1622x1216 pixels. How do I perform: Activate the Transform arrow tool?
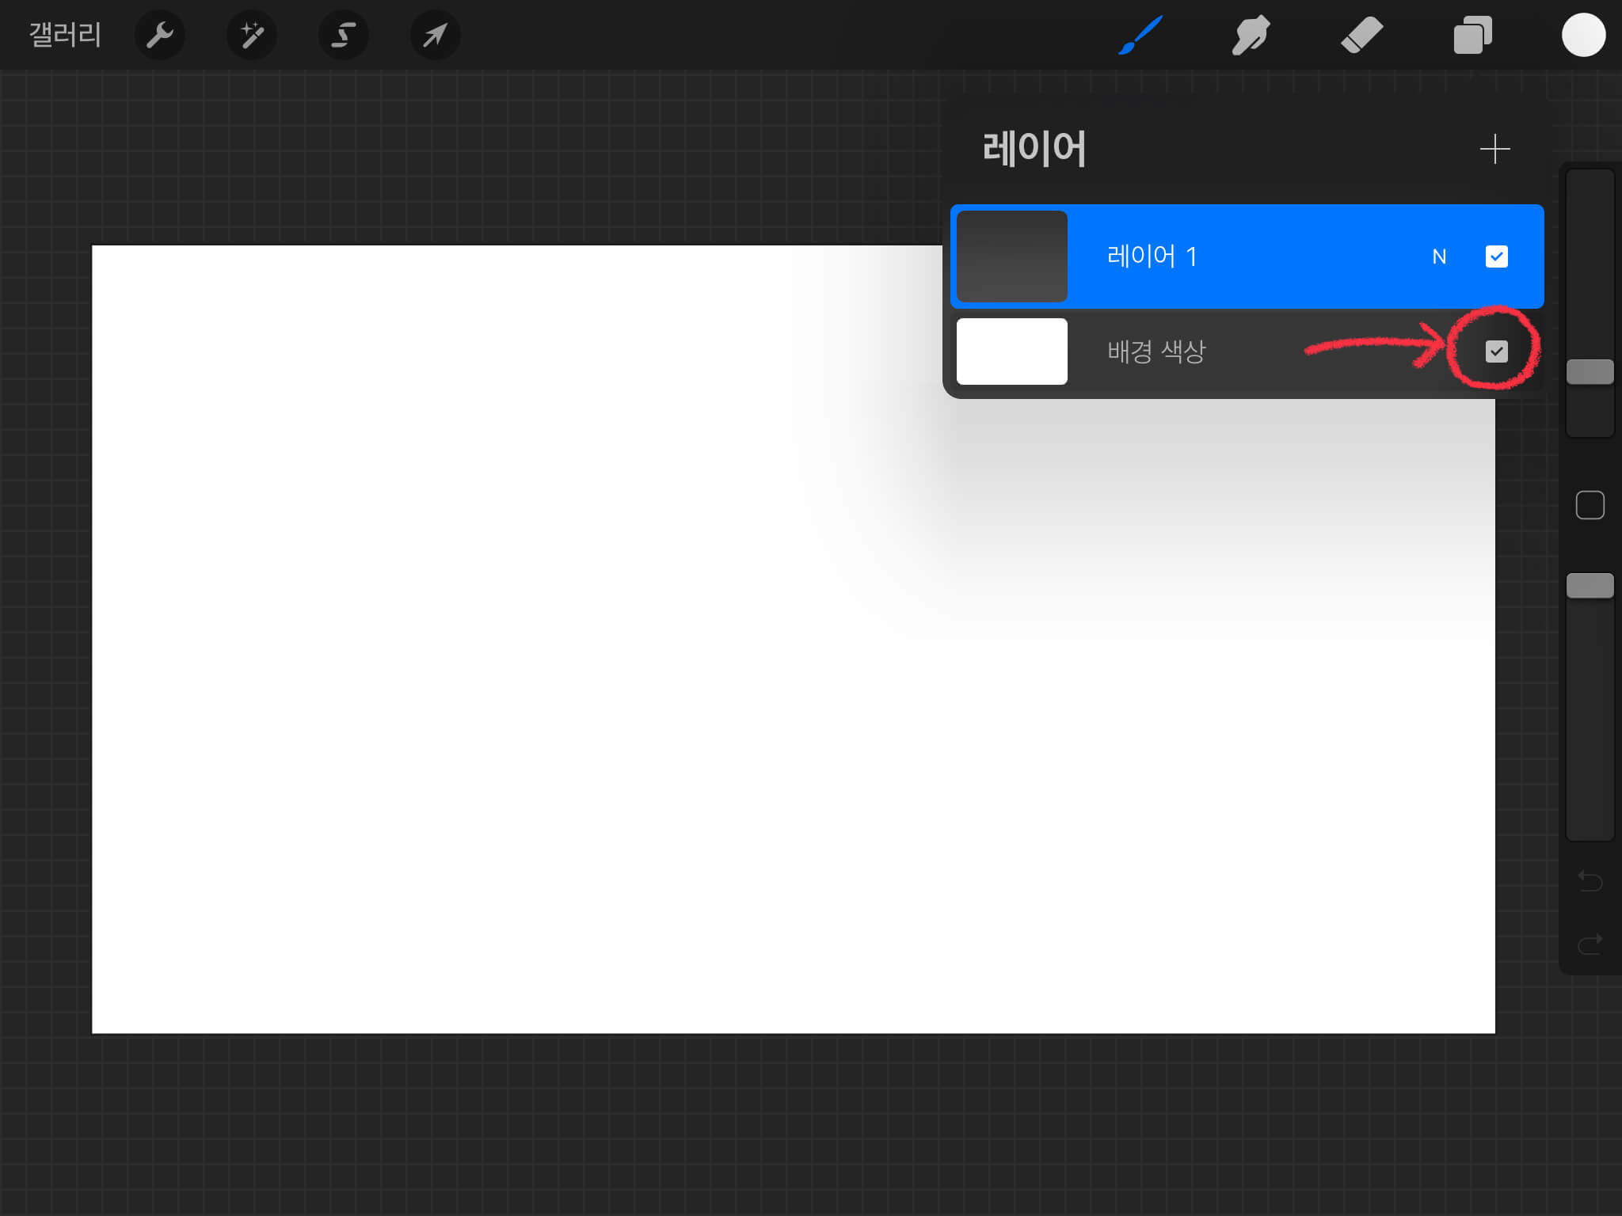[x=435, y=35]
